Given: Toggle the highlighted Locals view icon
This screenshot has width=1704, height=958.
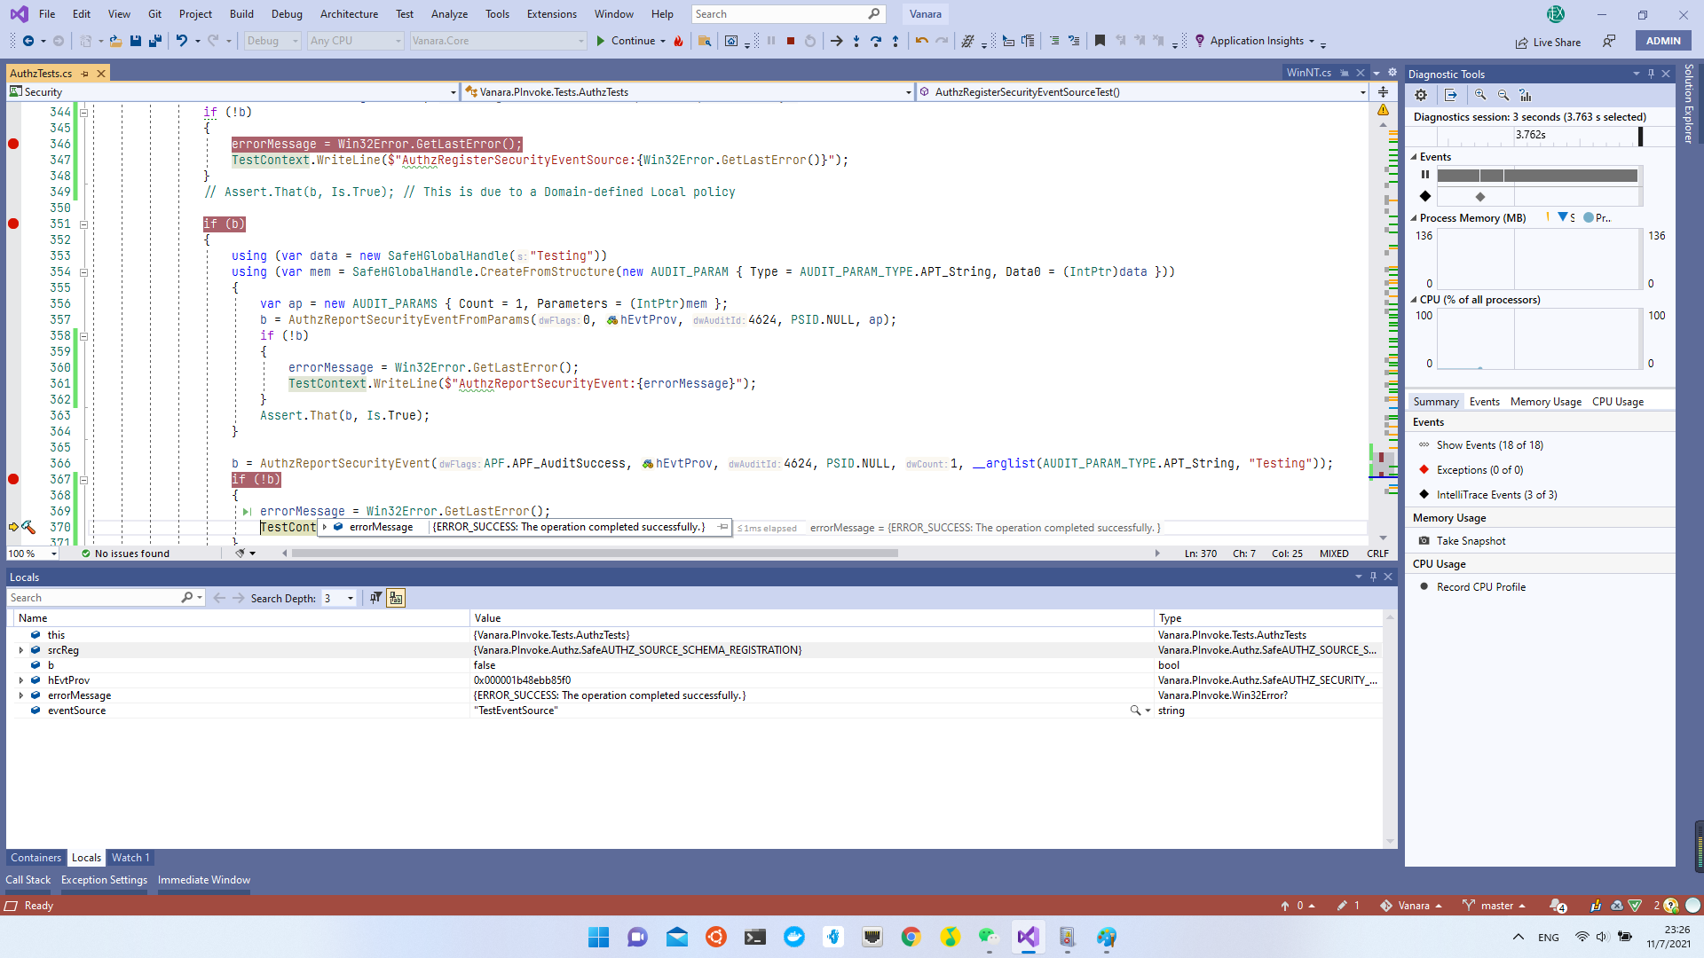Looking at the screenshot, I should [396, 599].
